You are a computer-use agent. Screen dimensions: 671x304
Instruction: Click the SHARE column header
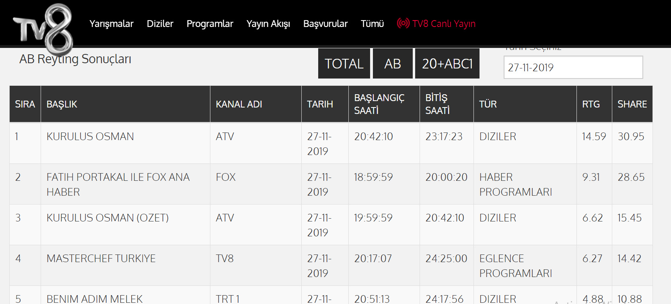[632, 104]
